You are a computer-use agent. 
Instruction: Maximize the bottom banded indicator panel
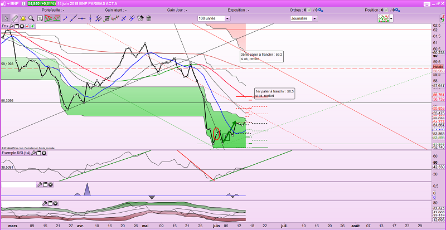(x=50, y=203)
